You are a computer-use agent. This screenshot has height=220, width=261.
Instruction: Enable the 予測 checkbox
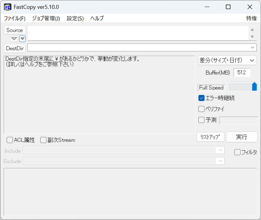201,120
